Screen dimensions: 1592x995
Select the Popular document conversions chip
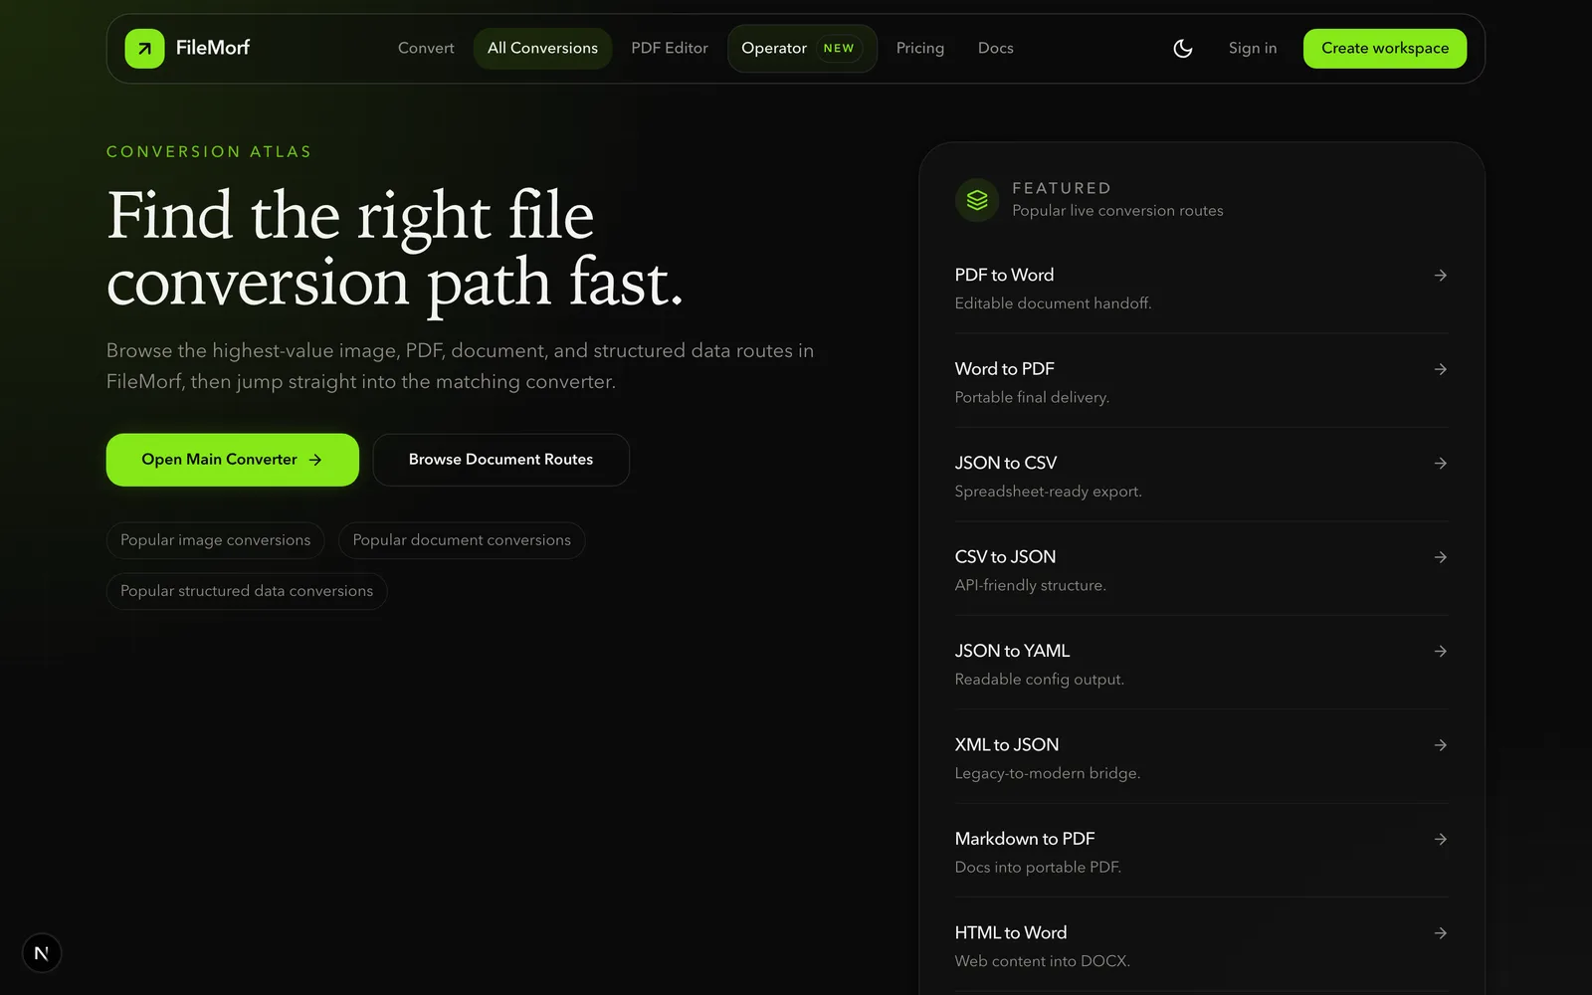tap(462, 540)
